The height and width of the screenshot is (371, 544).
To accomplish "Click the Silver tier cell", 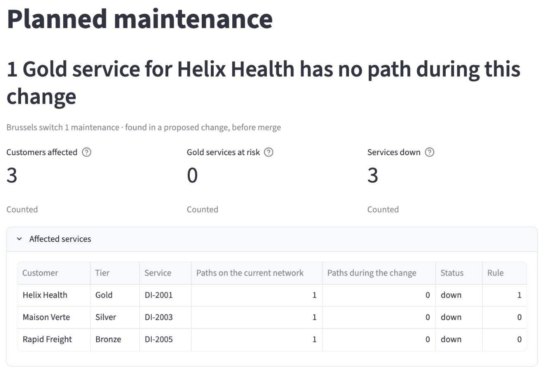I will tap(115, 317).
